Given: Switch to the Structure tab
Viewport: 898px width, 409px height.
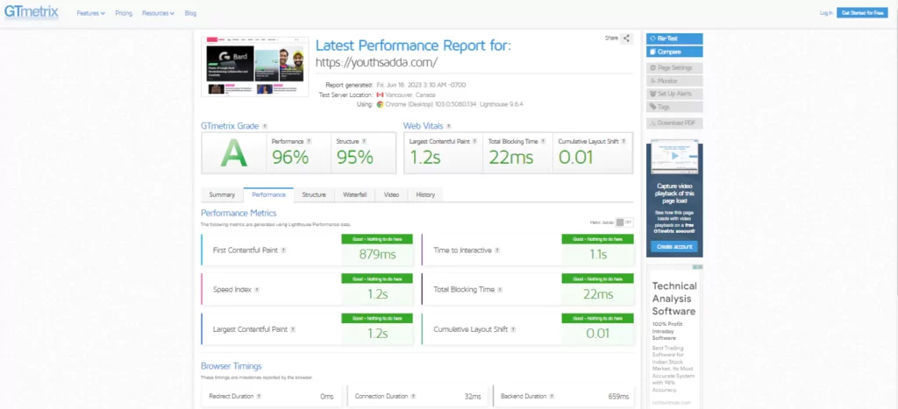Looking at the screenshot, I should coord(314,195).
